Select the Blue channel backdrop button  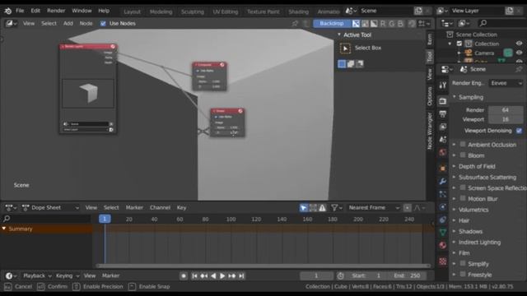click(400, 24)
